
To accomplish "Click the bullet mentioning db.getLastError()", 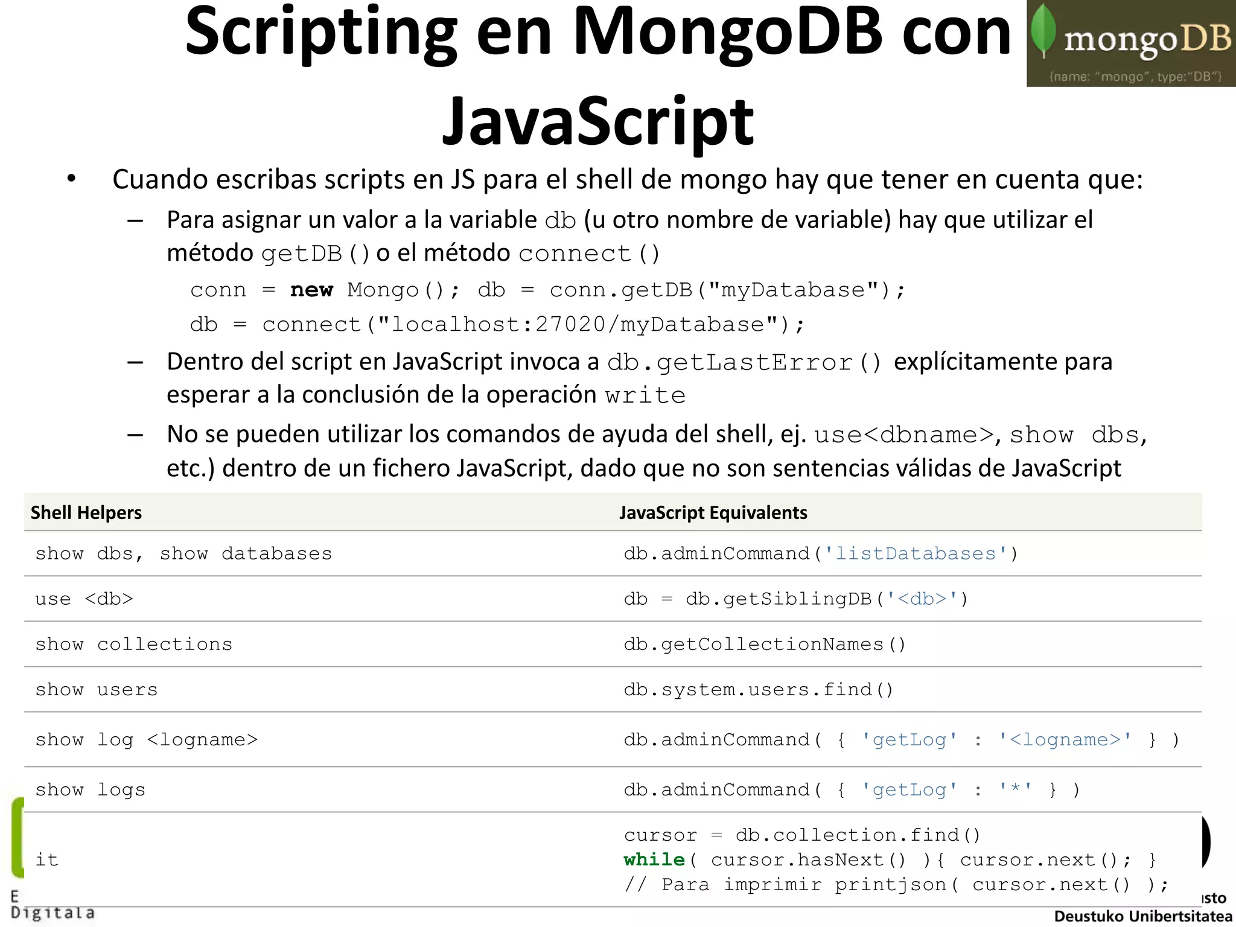I will point(640,378).
